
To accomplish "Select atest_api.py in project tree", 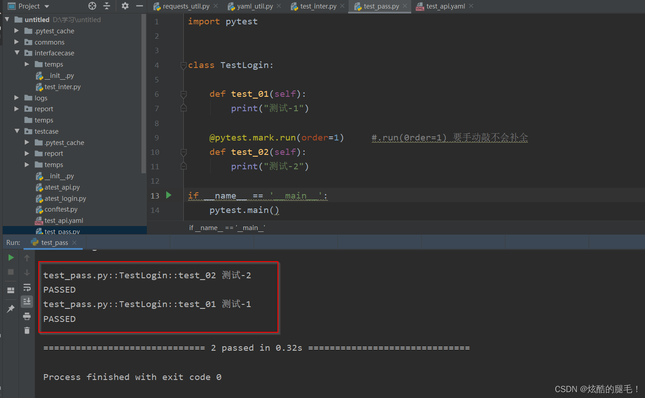I will [62, 187].
